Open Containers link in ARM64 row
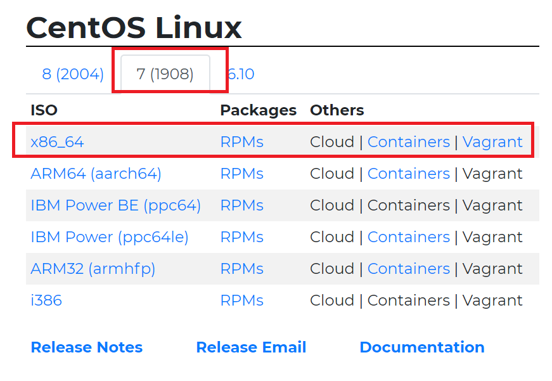 pyautogui.click(x=409, y=174)
